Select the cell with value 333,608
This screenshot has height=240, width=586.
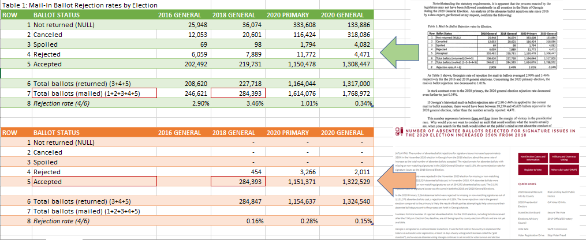pos(293,25)
